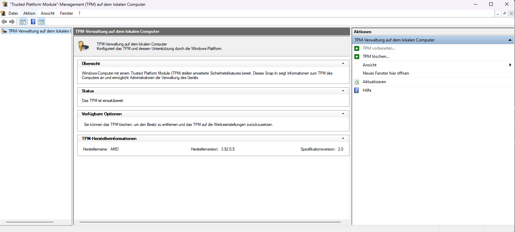Click the show/hide console tree toolbar icon
Viewport: 515px width, 232px height.
pos(23,22)
